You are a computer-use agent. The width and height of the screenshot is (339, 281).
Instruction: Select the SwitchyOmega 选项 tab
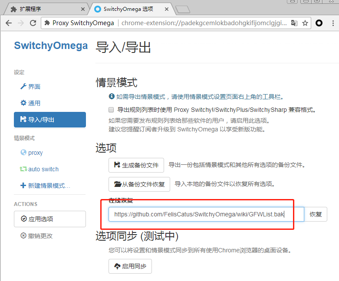pos(132,9)
